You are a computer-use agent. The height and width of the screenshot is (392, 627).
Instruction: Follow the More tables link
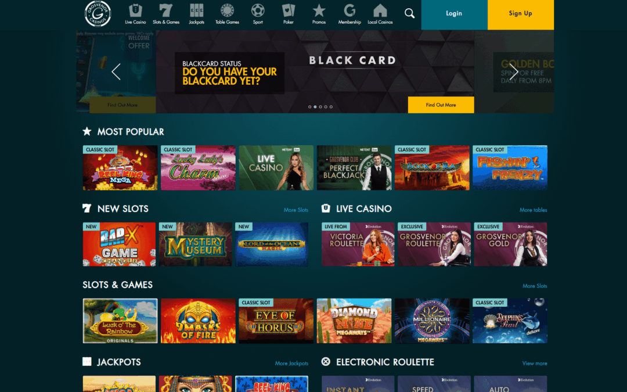[533, 210]
